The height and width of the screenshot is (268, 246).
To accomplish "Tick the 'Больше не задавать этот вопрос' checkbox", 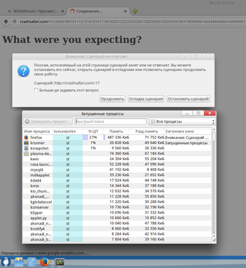I will point(36,90).
